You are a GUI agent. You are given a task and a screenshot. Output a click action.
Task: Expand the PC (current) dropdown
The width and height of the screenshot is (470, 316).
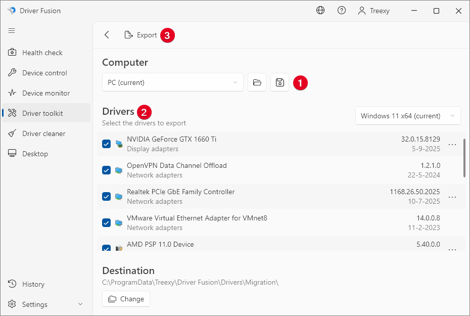[x=173, y=82]
